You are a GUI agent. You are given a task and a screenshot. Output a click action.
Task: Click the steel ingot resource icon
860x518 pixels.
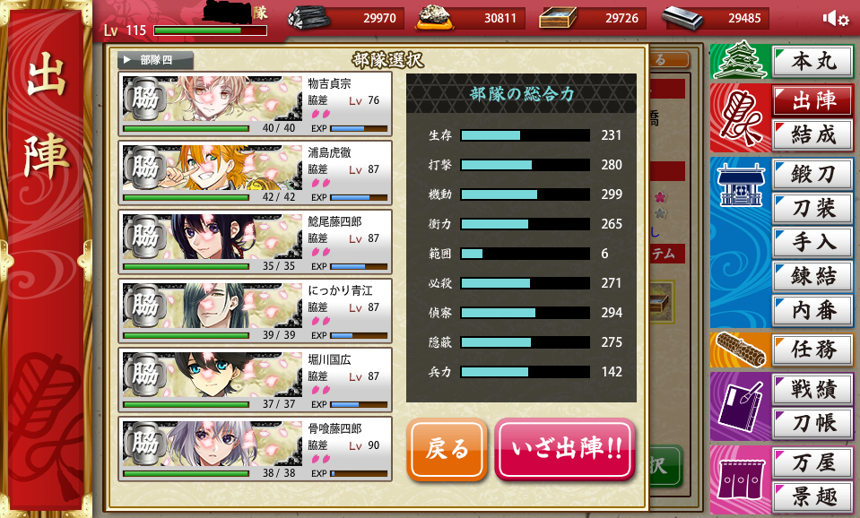pos(682,19)
